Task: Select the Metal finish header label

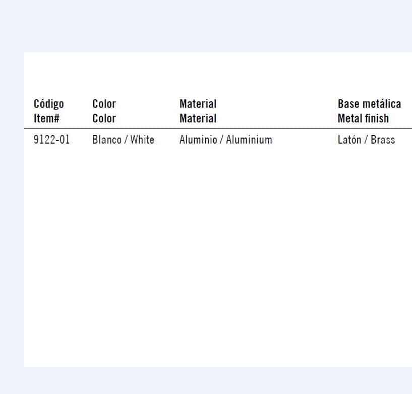Action: (364, 118)
